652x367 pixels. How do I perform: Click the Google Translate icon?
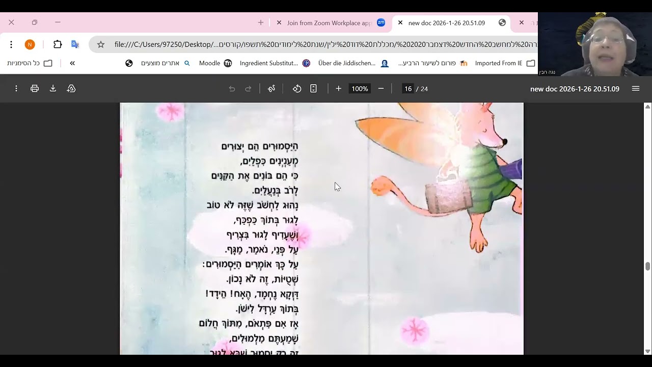75,45
